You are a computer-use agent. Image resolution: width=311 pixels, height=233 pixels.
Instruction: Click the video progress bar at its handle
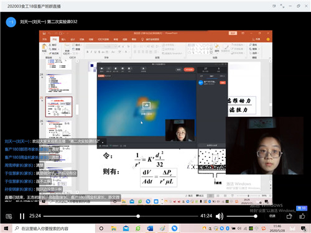(138, 216)
